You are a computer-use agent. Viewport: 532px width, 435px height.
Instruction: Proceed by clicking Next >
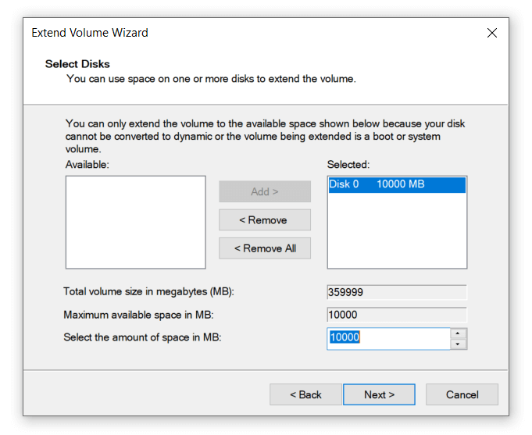coord(379,394)
